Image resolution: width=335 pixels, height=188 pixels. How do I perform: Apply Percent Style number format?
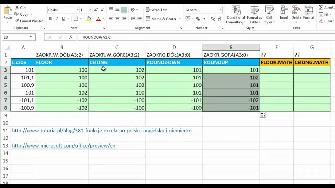pos(198,19)
